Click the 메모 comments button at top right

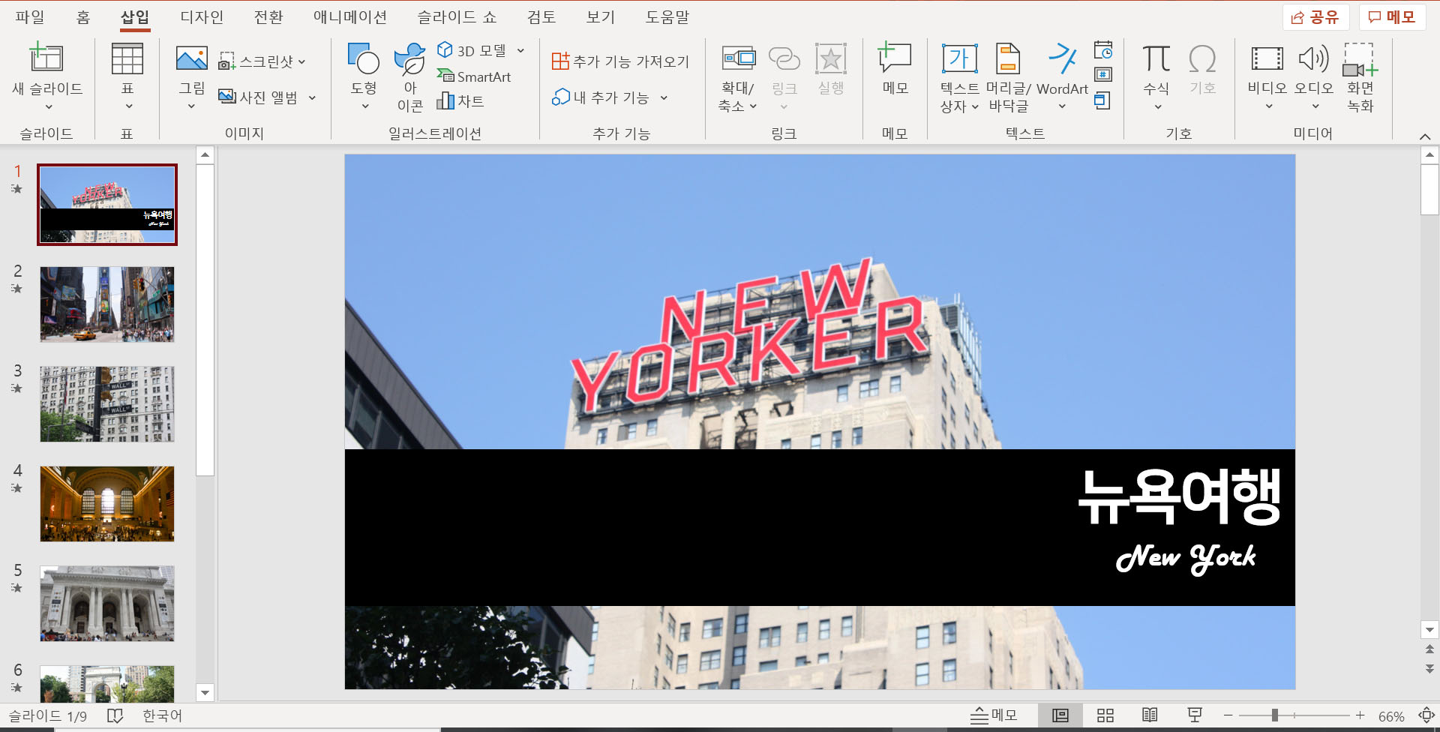click(1392, 16)
